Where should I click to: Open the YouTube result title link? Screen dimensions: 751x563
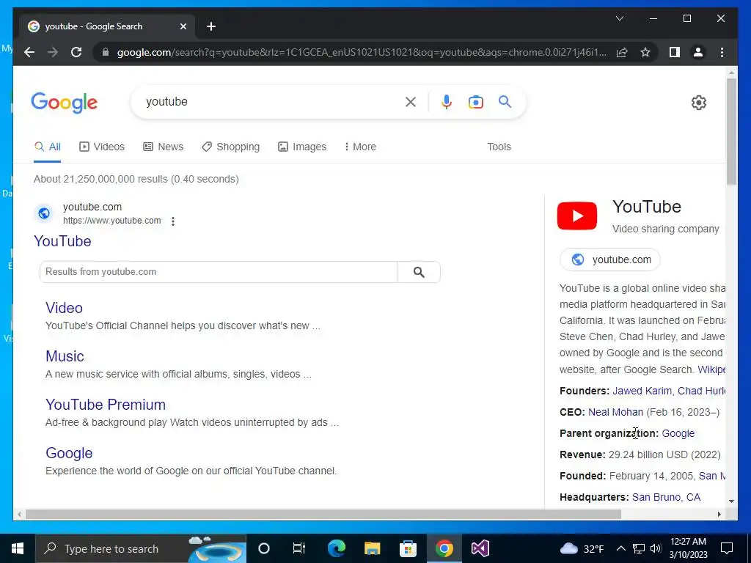[x=63, y=241]
